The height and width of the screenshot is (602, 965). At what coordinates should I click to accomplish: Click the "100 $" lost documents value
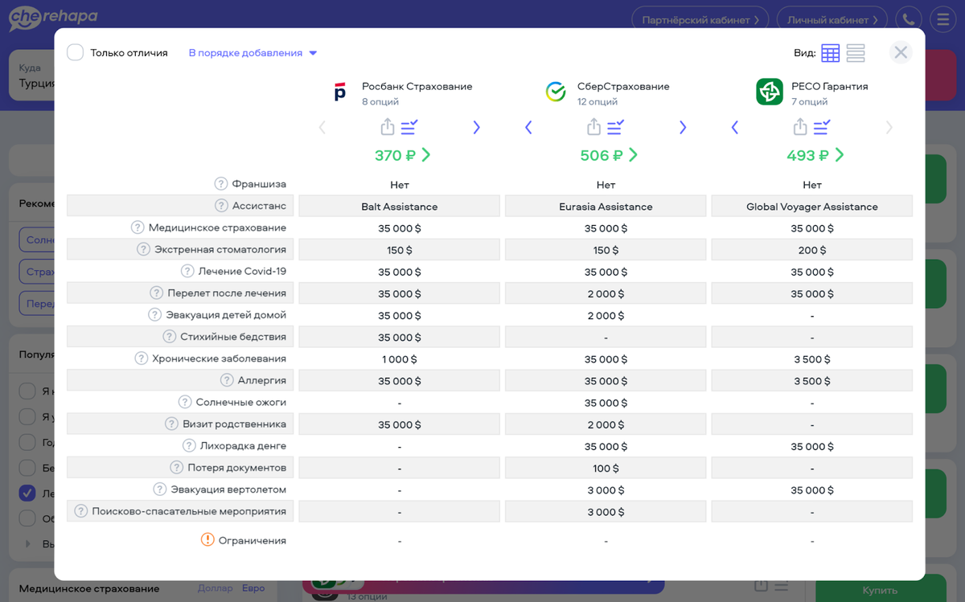click(x=606, y=469)
